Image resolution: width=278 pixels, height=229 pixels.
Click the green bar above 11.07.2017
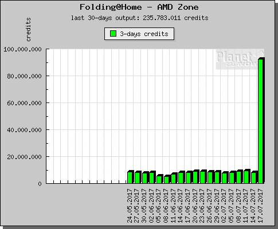(x=246, y=177)
